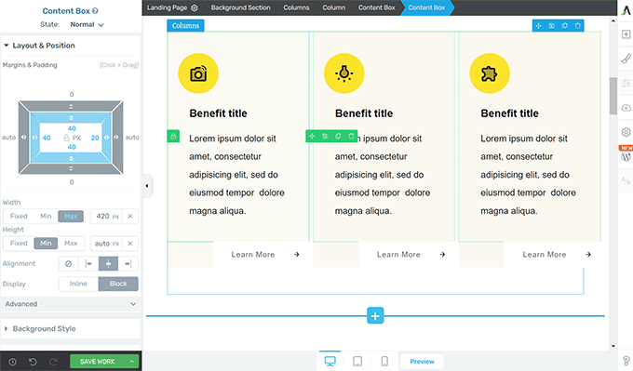Go to Landing Page breadcrumb
Image resolution: width=633 pixels, height=371 pixels.
168,7
